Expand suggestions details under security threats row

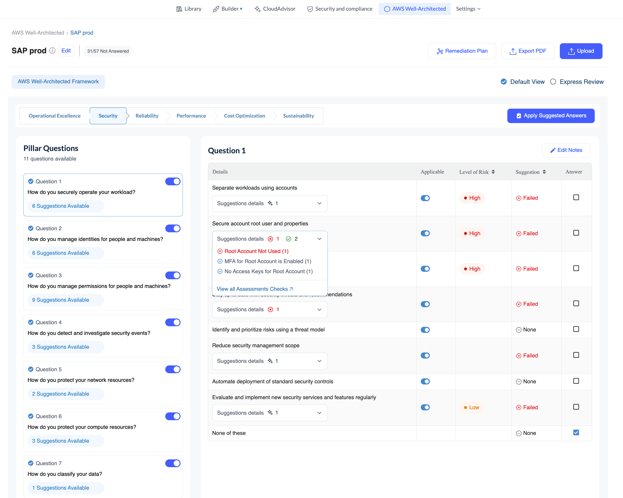point(270,310)
